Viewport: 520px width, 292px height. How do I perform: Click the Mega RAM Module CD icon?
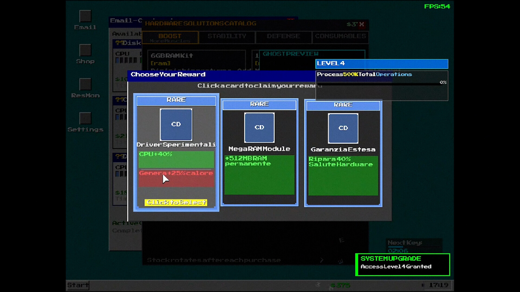(259, 128)
